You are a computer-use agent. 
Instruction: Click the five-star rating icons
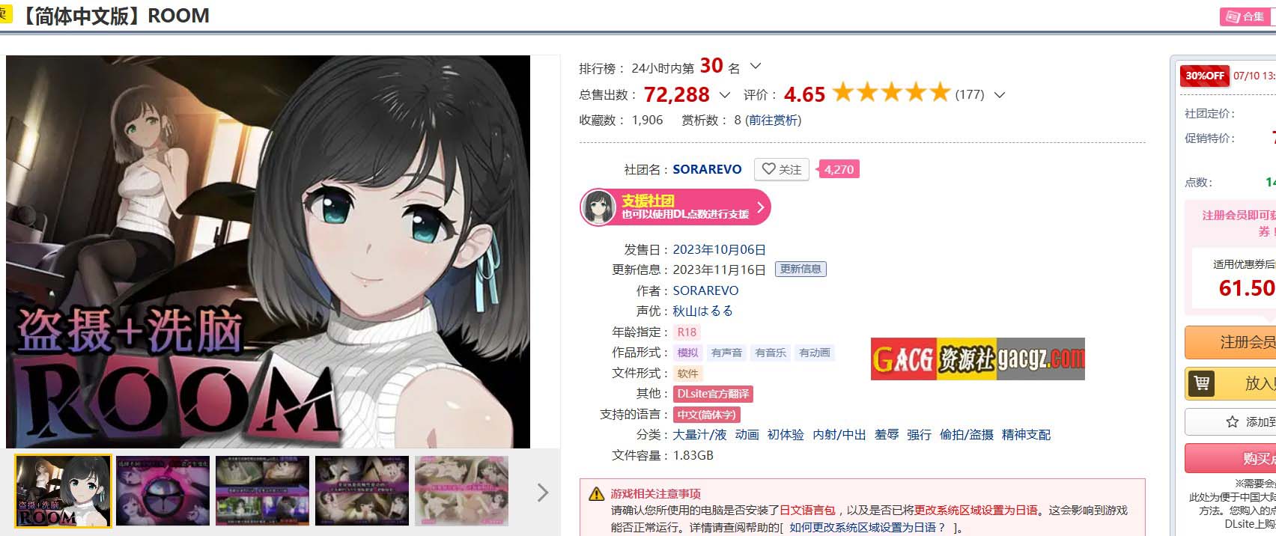(891, 93)
